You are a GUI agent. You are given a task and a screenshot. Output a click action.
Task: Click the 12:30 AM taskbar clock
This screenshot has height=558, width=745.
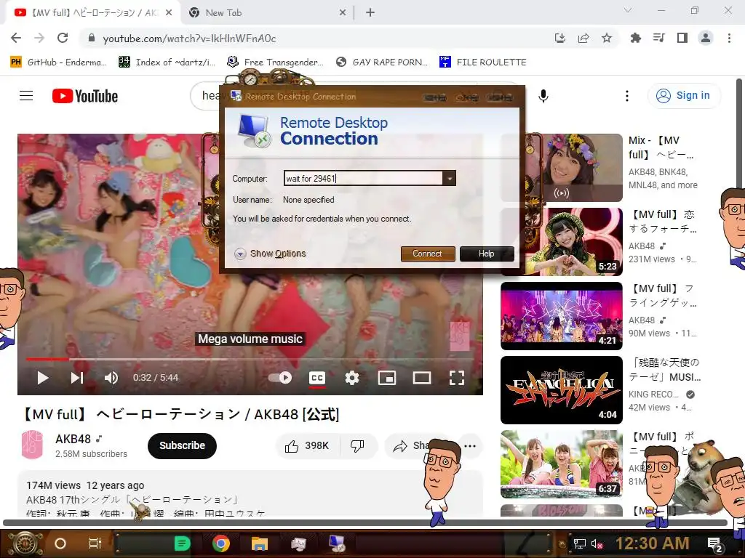[653, 543]
